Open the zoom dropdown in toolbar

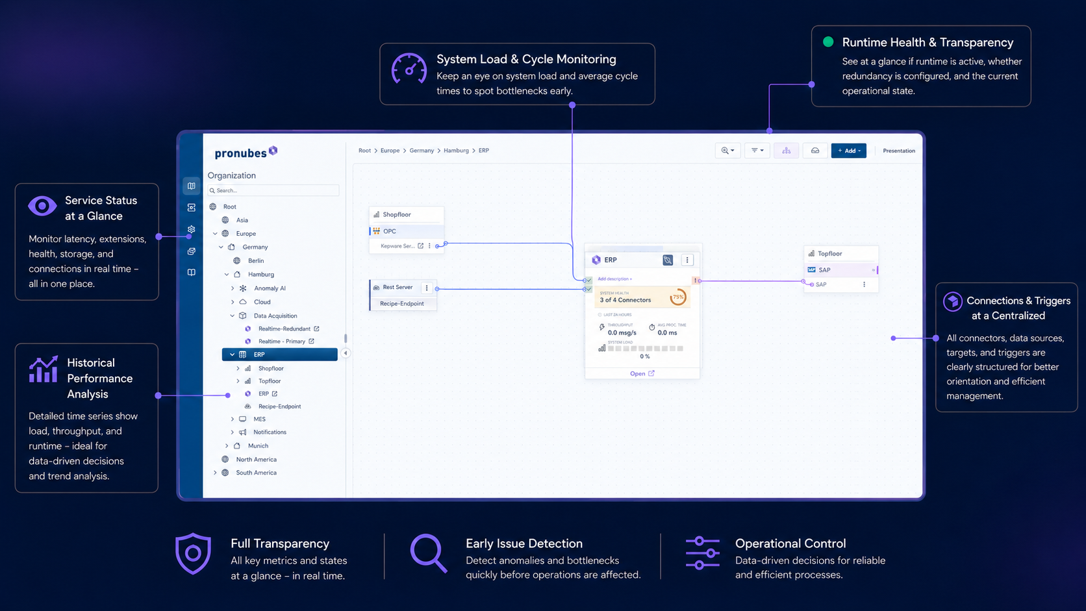pos(727,151)
